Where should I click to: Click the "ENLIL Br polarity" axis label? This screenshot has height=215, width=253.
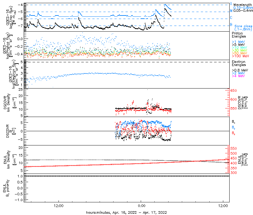pyautogui.click(x=6, y=188)
